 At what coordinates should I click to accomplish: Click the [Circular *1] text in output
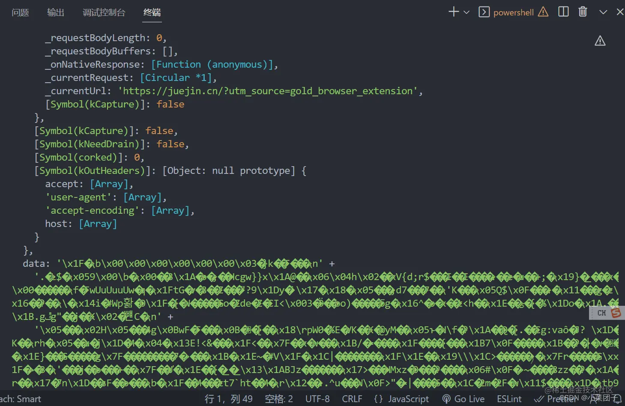point(176,78)
